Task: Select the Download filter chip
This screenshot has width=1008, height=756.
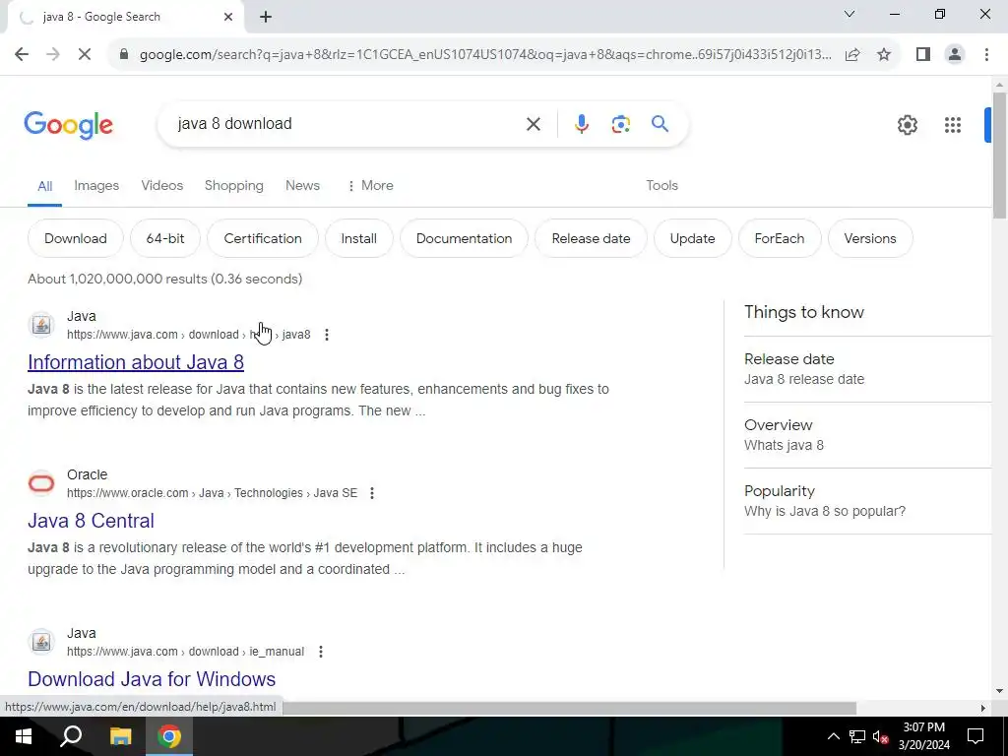Action: 75,238
